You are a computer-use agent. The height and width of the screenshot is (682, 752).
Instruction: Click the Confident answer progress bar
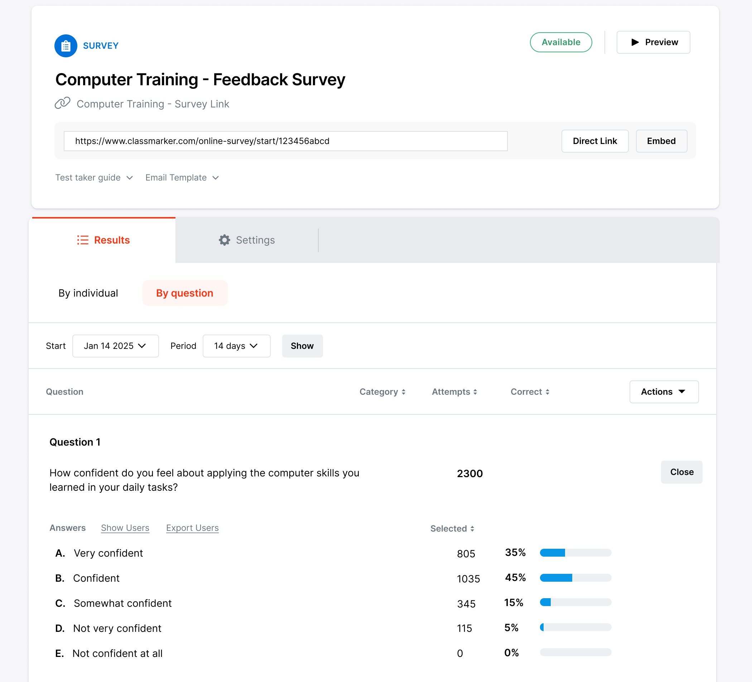click(575, 578)
